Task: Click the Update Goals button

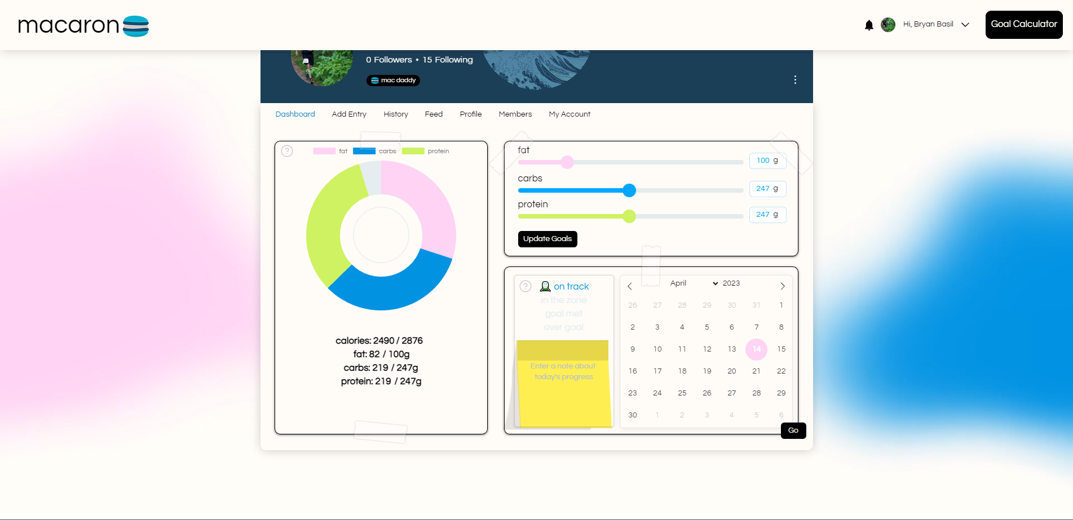Action: pos(547,239)
